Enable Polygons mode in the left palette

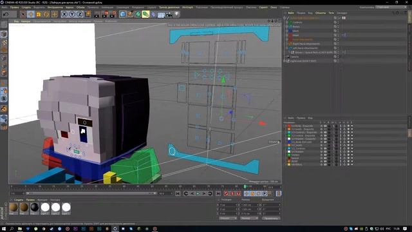4,73
